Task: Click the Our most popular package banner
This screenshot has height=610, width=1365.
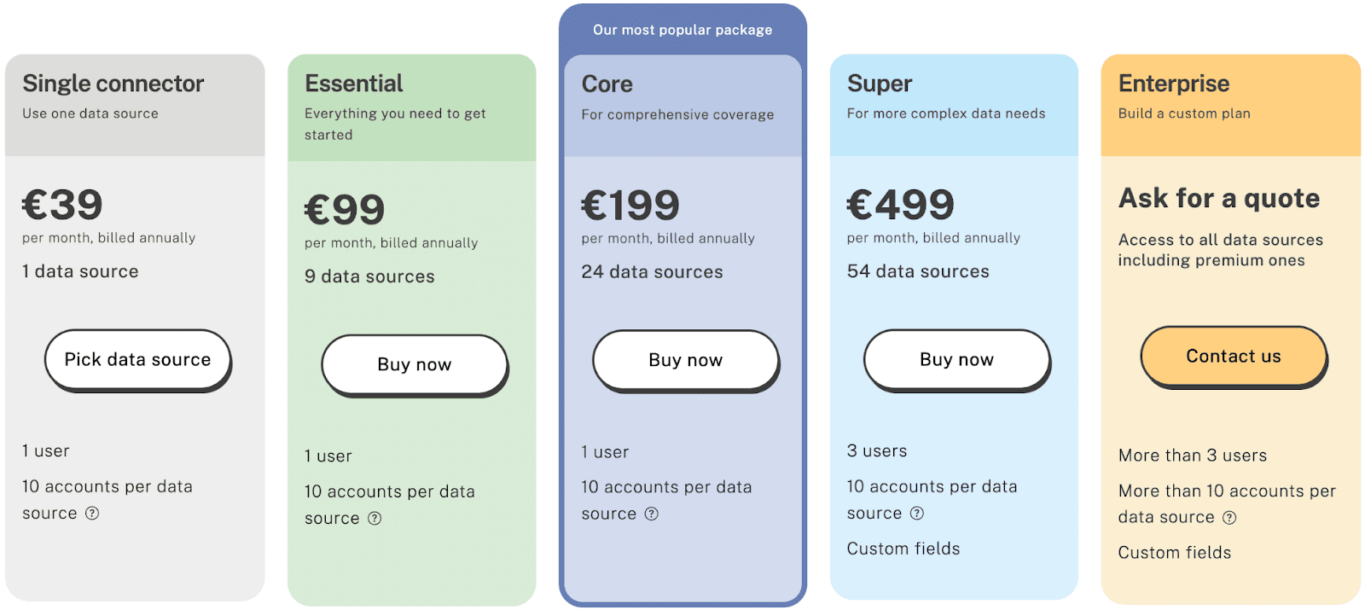Action: 682,30
